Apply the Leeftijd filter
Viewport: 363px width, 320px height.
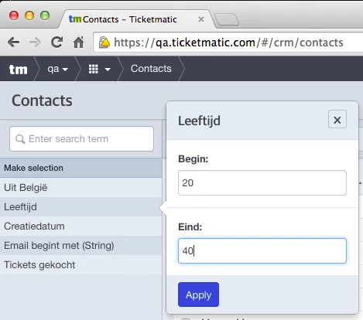click(x=198, y=294)
